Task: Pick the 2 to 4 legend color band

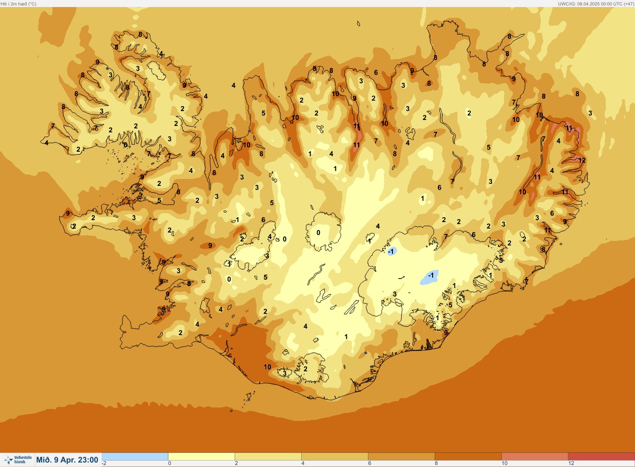Action: point(268,456)
